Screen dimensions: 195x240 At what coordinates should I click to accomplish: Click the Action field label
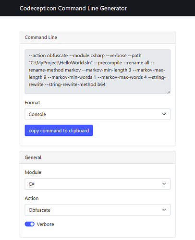[x=32, y=198]
